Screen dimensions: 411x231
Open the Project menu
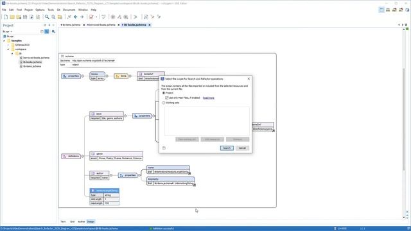click(x=28, y=10)
